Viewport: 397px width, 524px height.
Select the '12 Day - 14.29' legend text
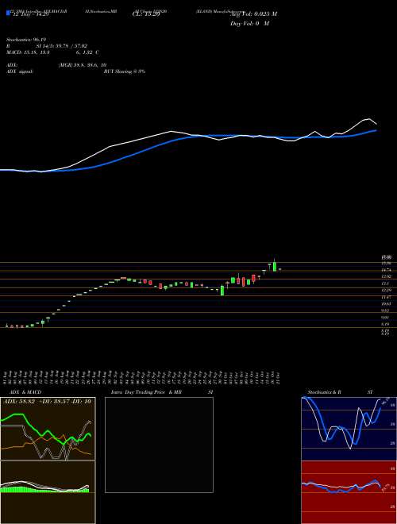coord(30,14)
